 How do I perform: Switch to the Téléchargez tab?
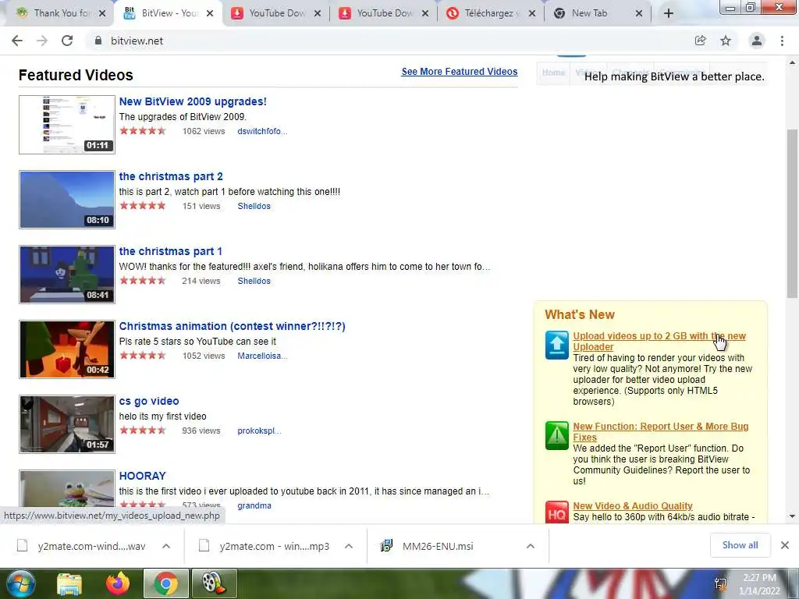pyautogui.click(x=492, y=13)
